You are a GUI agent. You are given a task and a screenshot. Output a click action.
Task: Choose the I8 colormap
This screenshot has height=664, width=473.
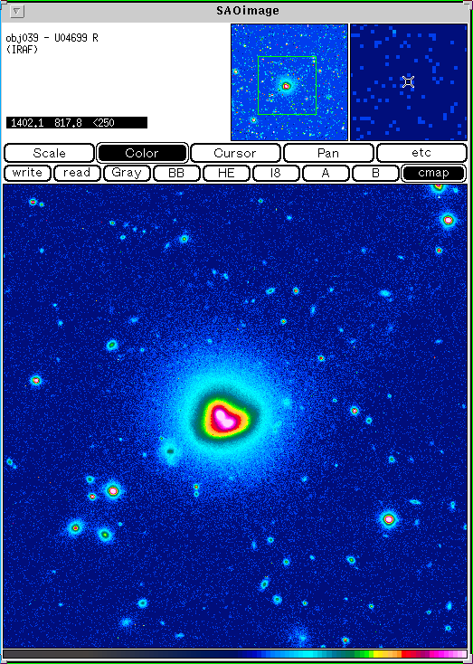276,173
